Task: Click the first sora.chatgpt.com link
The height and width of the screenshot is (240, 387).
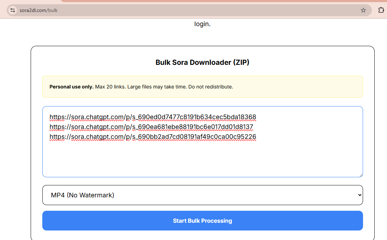Action: coord(153,117)
